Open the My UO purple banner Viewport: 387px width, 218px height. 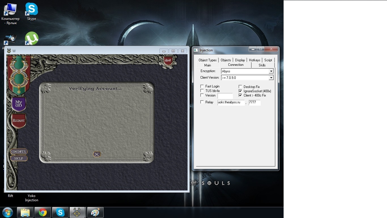[19, 104]
